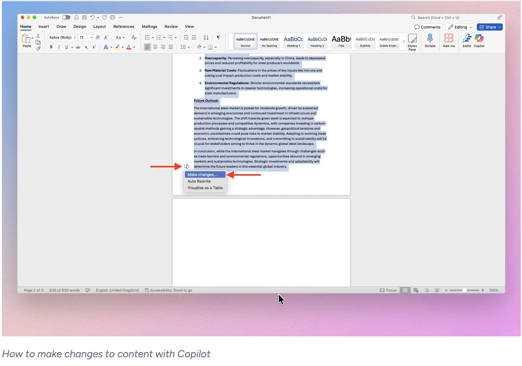
Task: Toggle bold formatting
Action: 51,47
